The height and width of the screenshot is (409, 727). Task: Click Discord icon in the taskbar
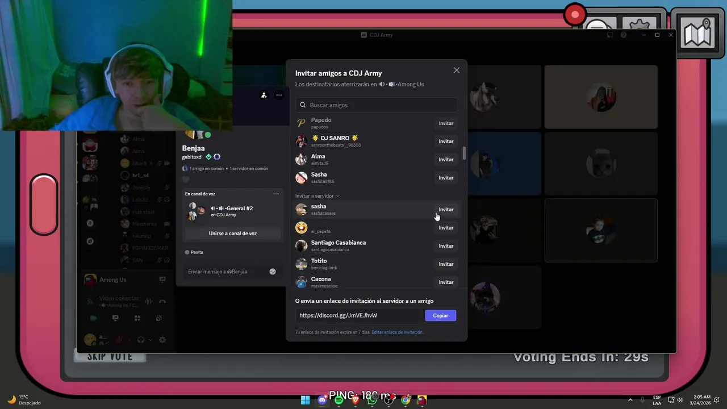pos(322,400)
